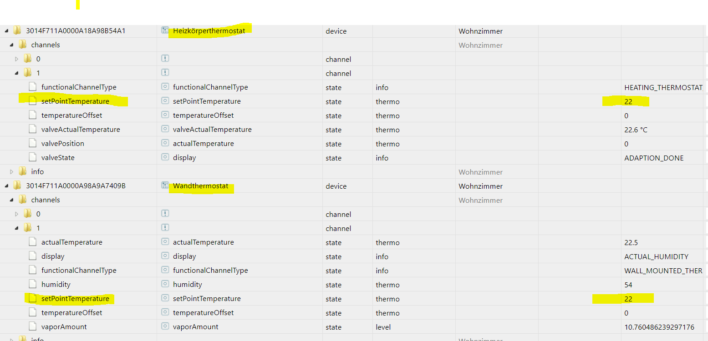The image size is (708, 341).
Task: Collapse device 3014F711A0000A18A98B54A1 tree arrow
Action: click(x=7, y=31)
